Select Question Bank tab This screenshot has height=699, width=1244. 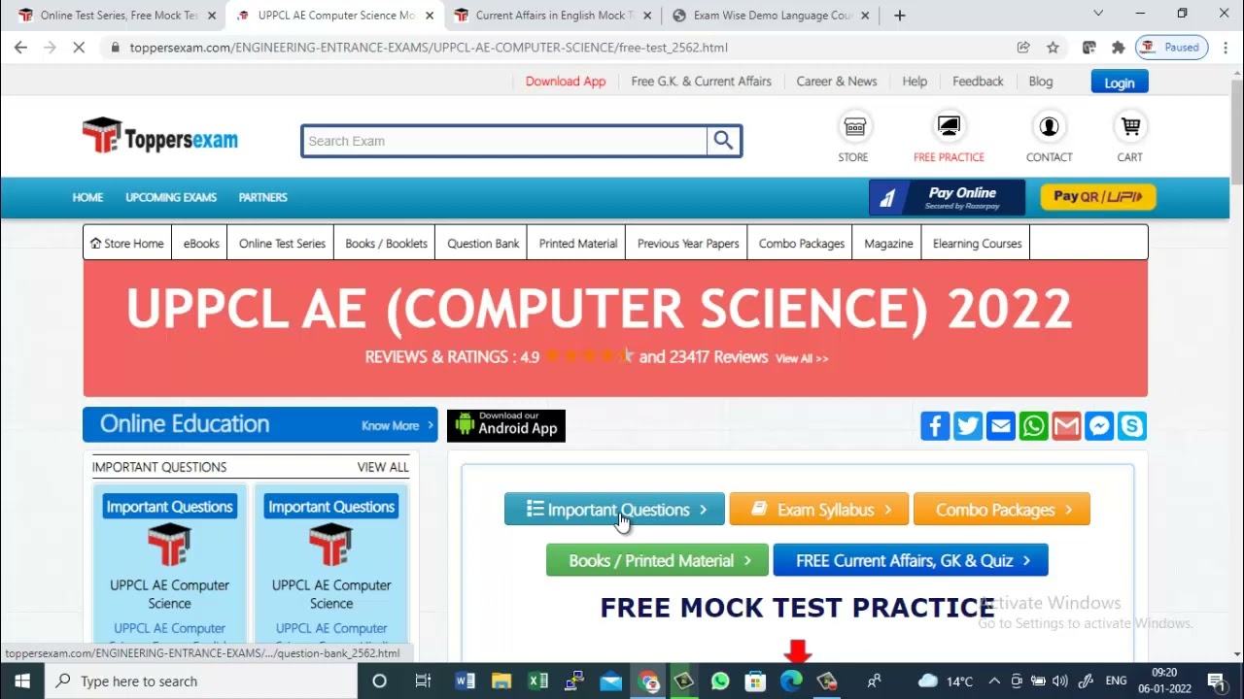tap(483, 244)
